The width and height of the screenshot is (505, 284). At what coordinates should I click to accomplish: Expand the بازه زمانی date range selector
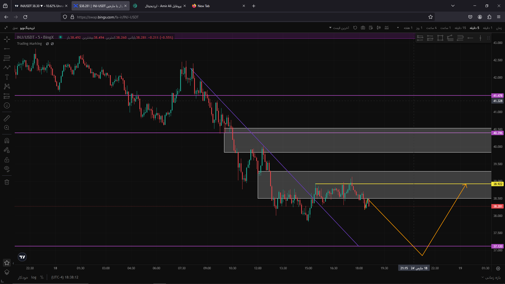(492, 278)
